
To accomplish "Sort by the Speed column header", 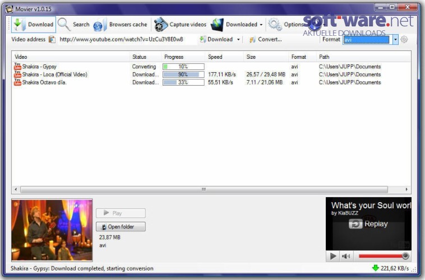I will click(225, 57).
